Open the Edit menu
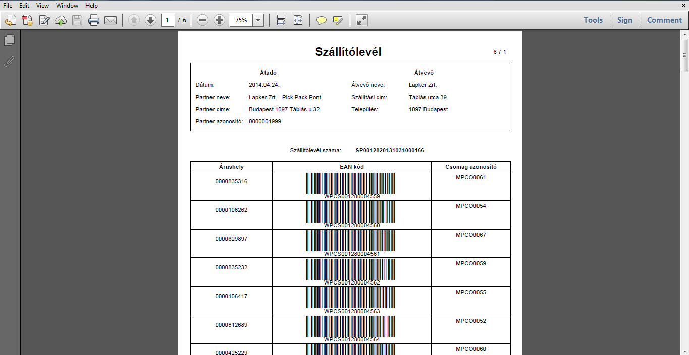 24,6
